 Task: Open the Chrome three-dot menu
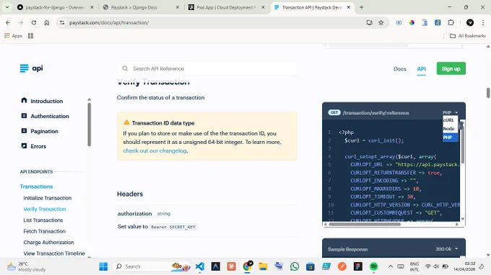pyautogui.click(x=483, y=22)
